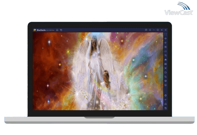Open game controls keyboard icon
197x135 pixels.
click(166, 51)
